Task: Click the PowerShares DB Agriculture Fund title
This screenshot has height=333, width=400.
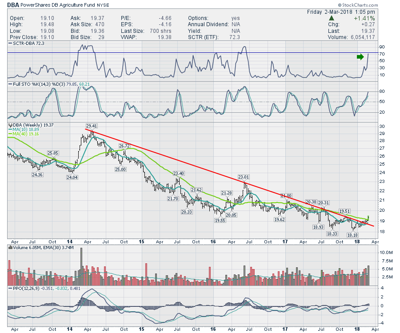Action: [x=58, y=5]
